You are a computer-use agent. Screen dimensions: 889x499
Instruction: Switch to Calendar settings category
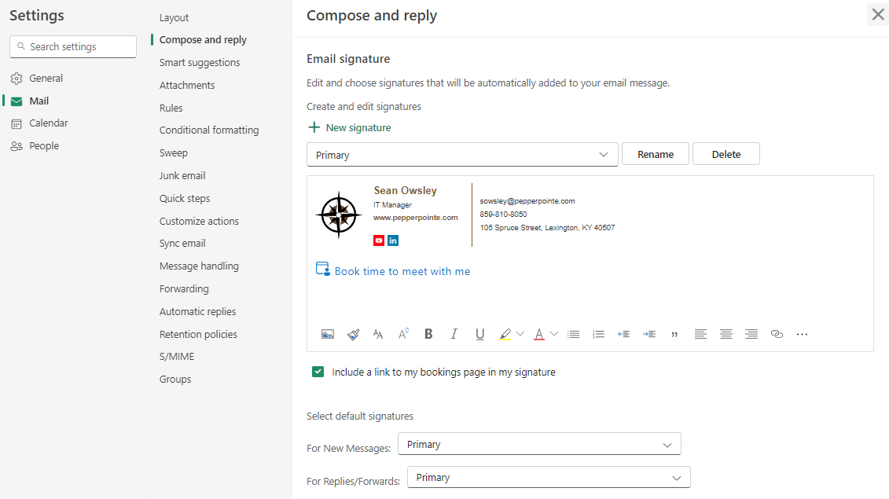pos(49,123)
